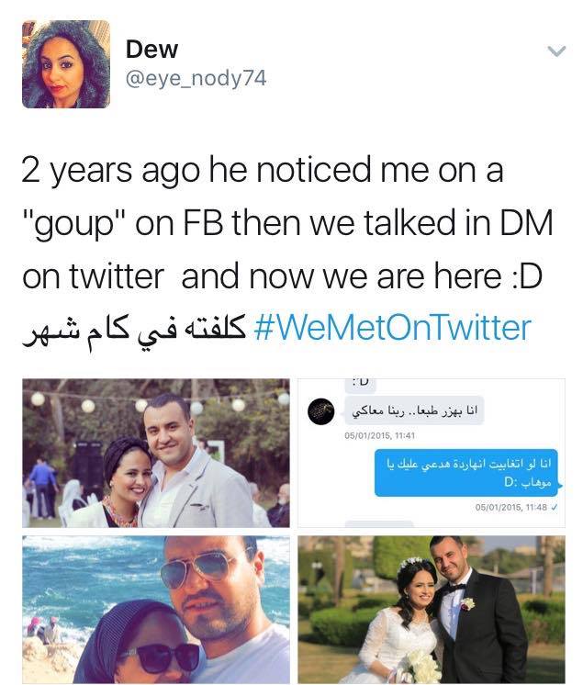
Task: Click the delivered checkmark beside 11:48
Action: (x=554, y=506)
